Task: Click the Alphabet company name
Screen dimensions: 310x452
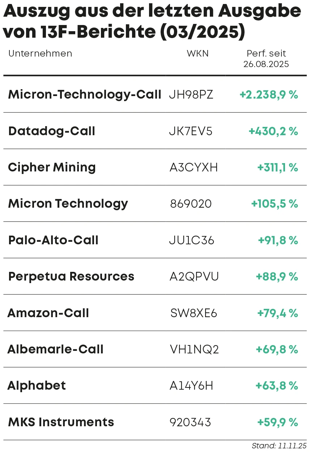Action: pyautogui.click(x=37, y=385)
